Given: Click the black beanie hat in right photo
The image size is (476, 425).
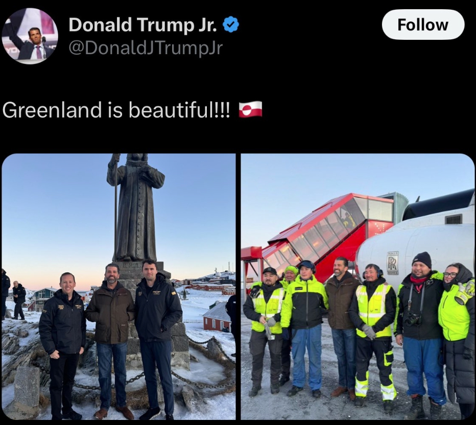Looking at the screenshot, I should 422,259.
